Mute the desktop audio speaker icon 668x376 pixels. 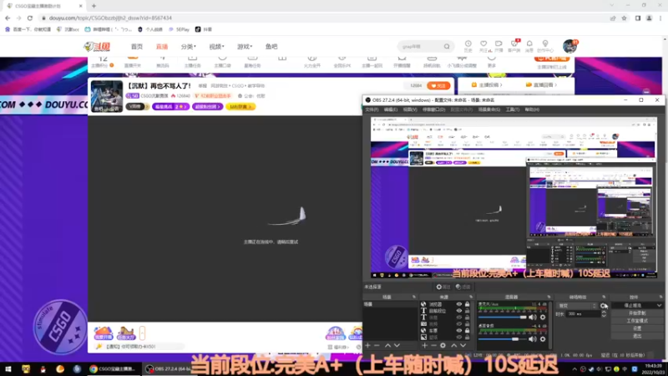tap(533, 339)
